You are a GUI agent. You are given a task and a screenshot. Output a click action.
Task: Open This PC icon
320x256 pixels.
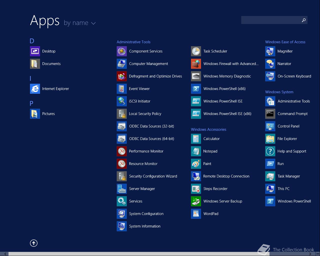pyautogui.click(x=270, y=189)
